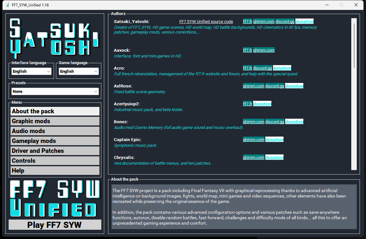Click text 'Fixed battle scene geometry.'
The width and height of the screenshot is (366, 239).
[140, 92]
